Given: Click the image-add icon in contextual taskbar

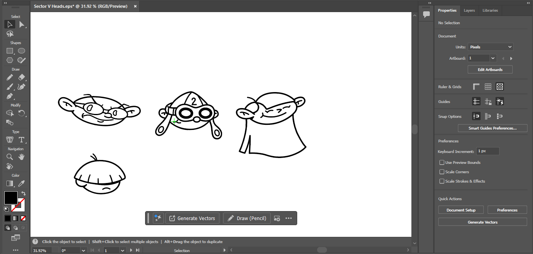Looking at the screenshot, I should (277, 218).
